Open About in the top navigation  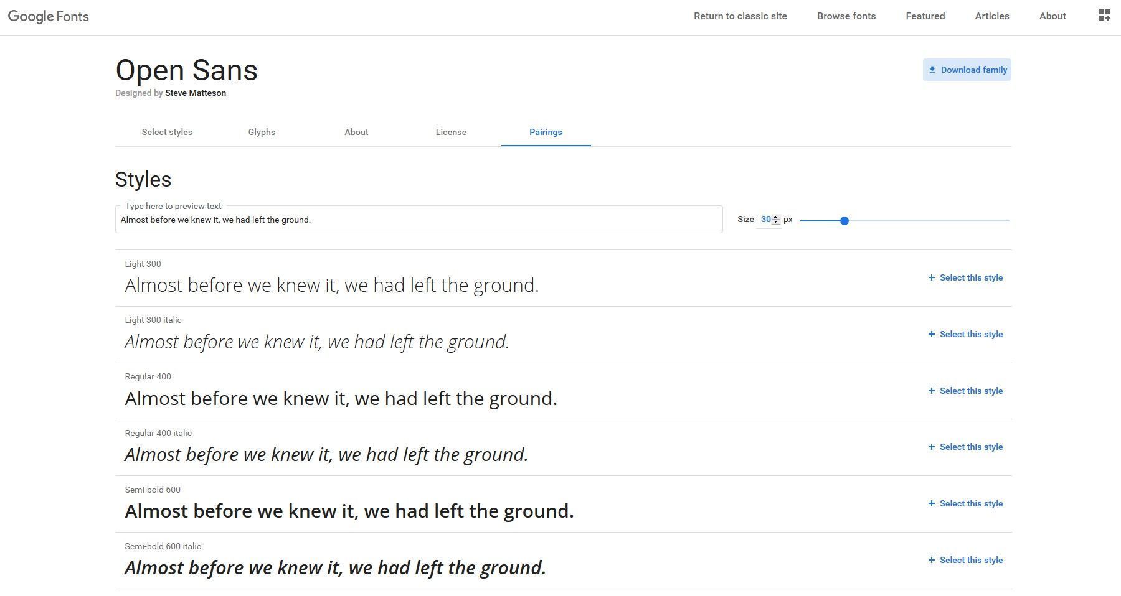coord(1052,16)
